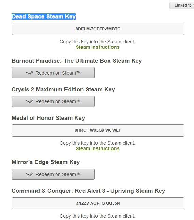Click the highlighted Dead Space Steam Key heading

[44, 17]
